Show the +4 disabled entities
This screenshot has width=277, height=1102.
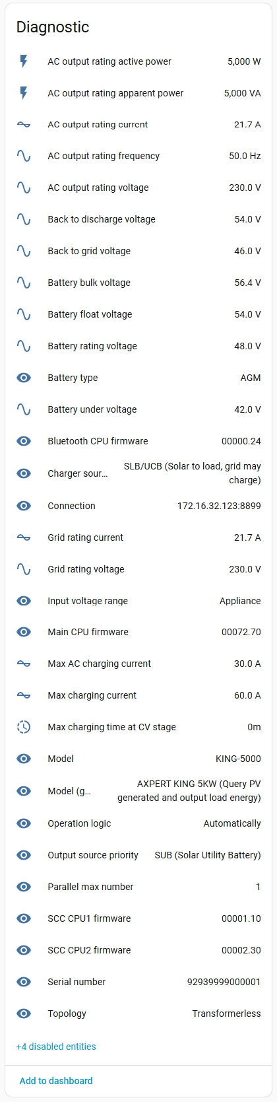coord(56,1047)
